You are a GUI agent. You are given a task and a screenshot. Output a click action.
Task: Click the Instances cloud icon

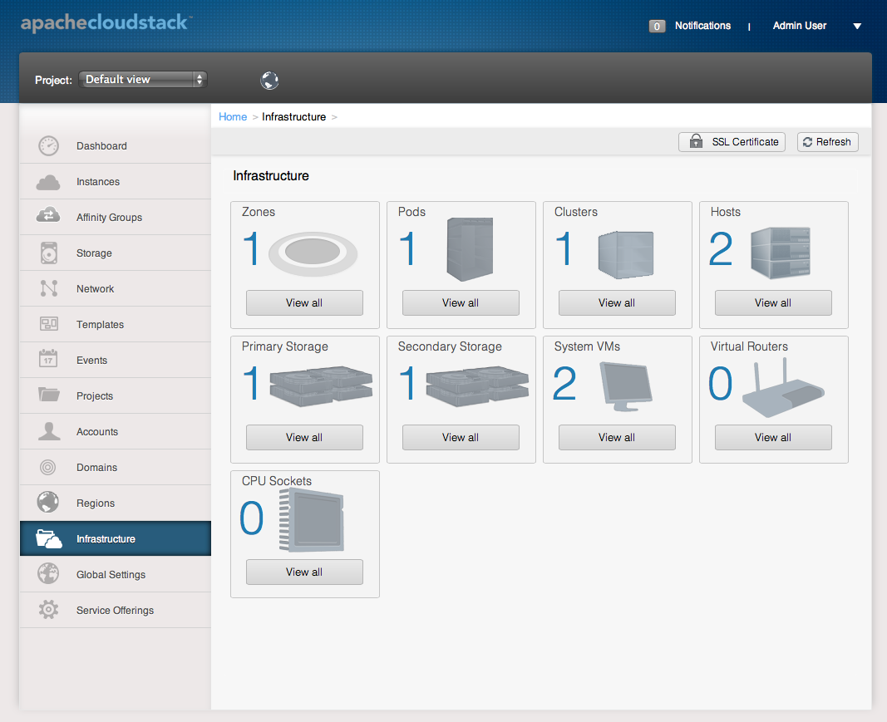tap(48, 182)
